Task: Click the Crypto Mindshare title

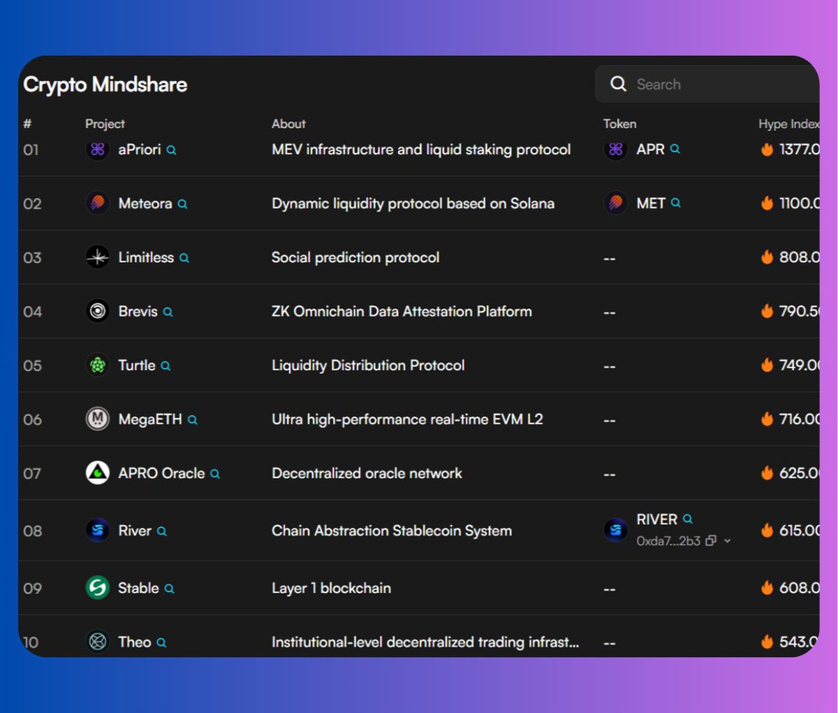Action: (105, 85)
